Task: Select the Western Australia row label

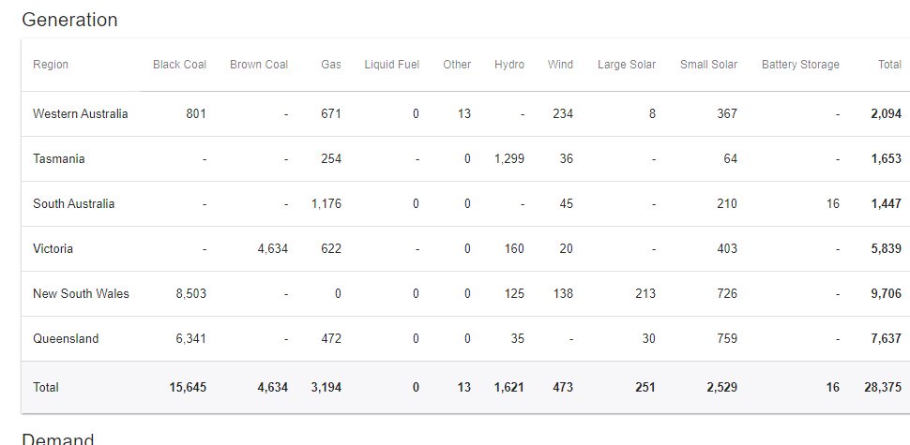Action: [80, 113]
